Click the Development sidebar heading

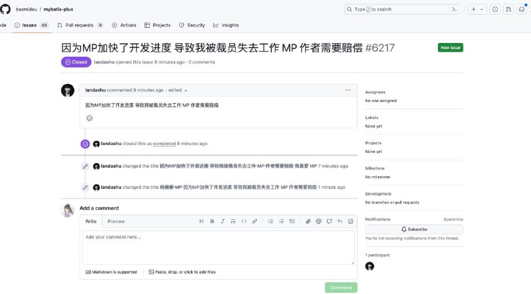point(378,194)
